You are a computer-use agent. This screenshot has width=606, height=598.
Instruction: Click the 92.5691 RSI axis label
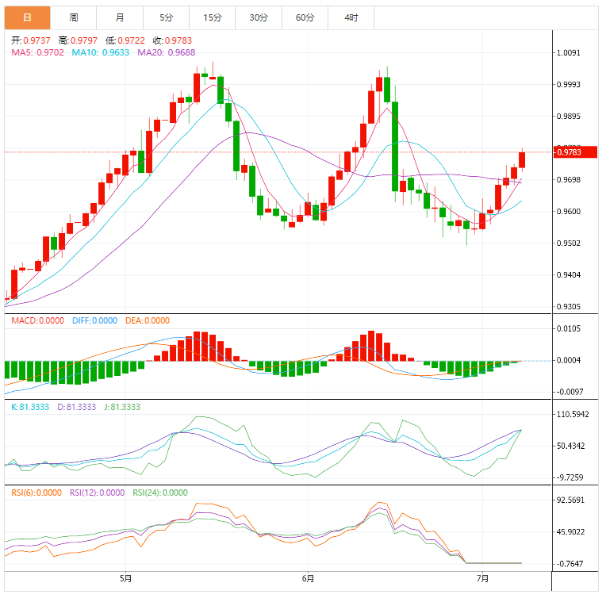click(570, 500)
